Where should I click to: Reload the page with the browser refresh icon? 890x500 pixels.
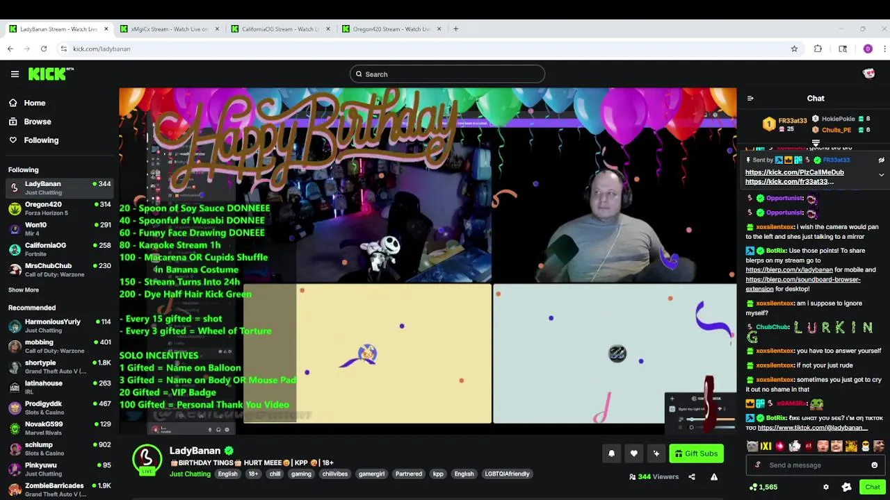click(x=44, y=49)
